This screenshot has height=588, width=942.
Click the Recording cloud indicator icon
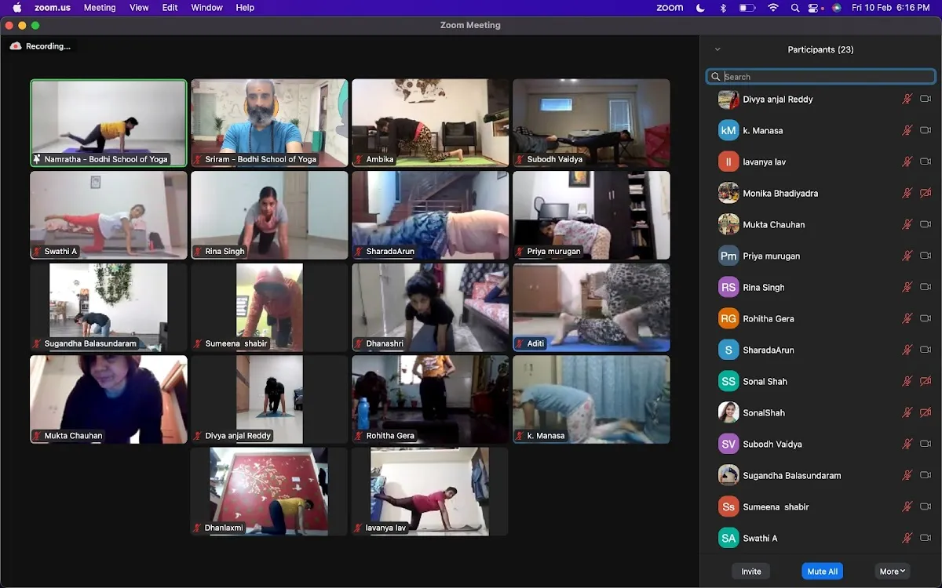(16, 46)
